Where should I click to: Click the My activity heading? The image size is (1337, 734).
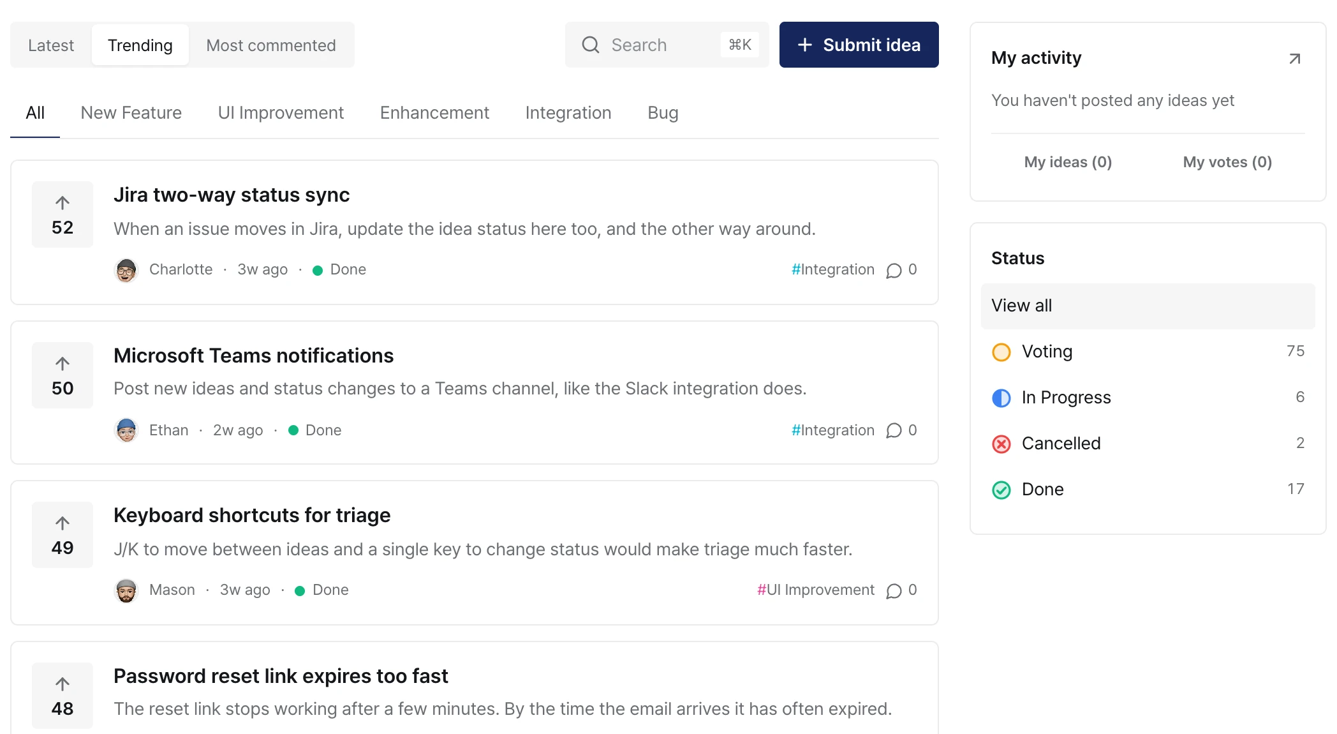point(1036,58)
